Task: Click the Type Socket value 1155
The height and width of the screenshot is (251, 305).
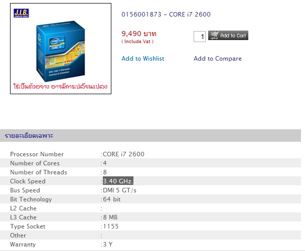Action: 110,226
